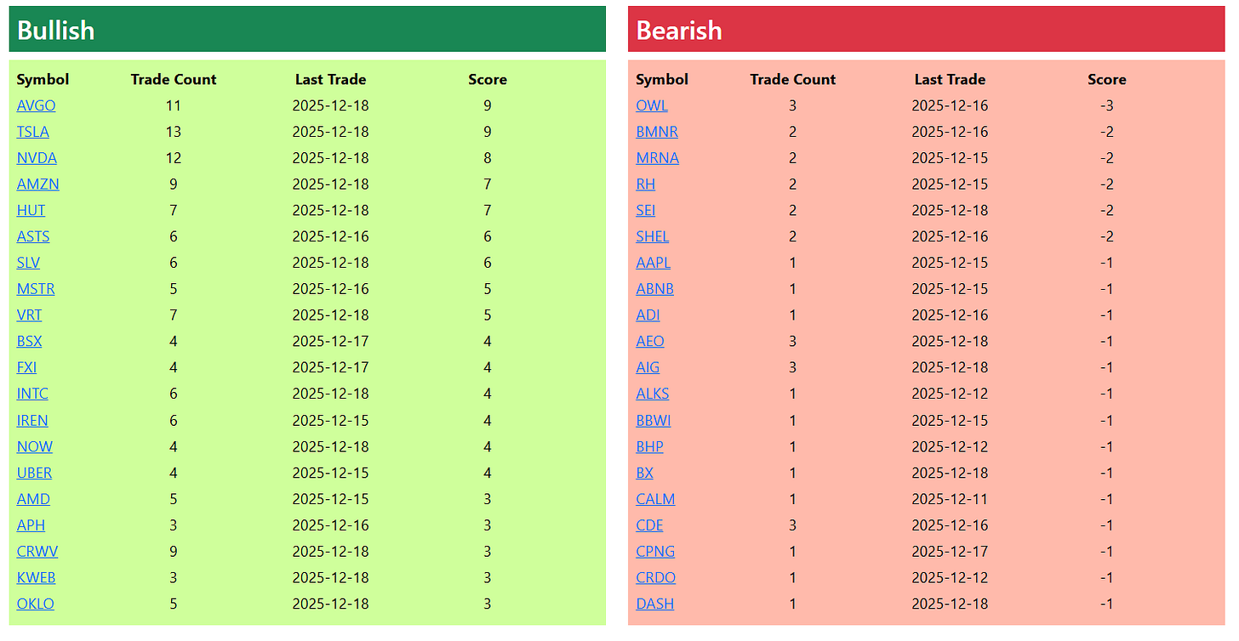Open the ADI symbol link

tap(648, 315)
